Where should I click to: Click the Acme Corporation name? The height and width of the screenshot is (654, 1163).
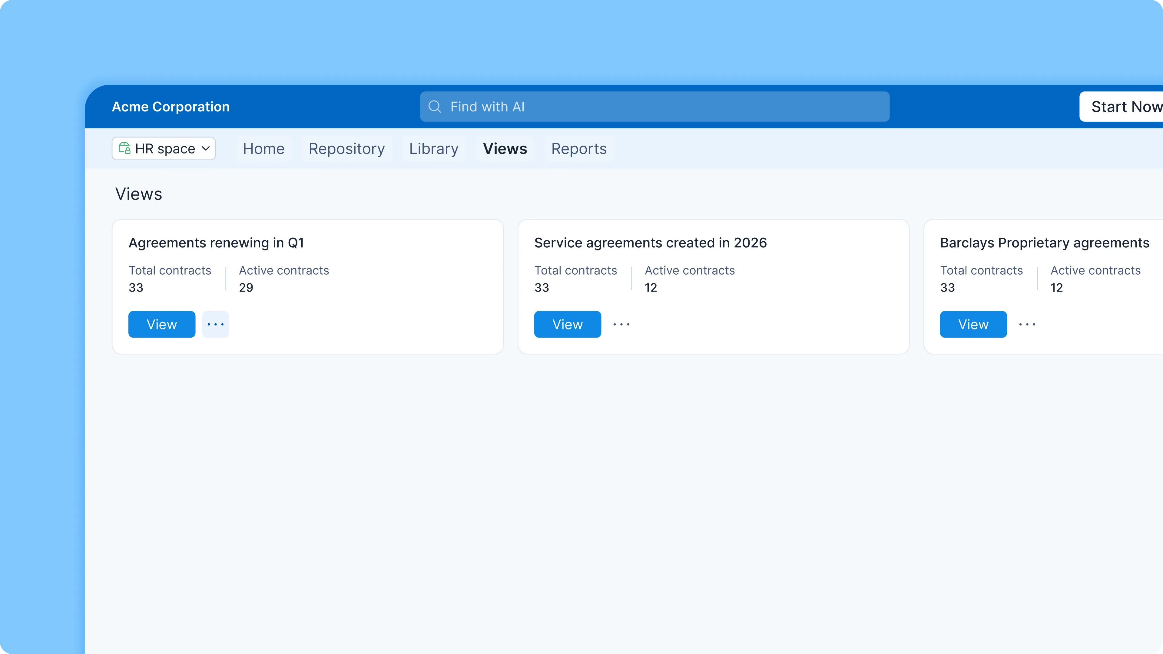click(x=171, y=107)
